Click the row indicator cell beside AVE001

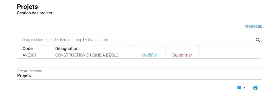(19, 55)
